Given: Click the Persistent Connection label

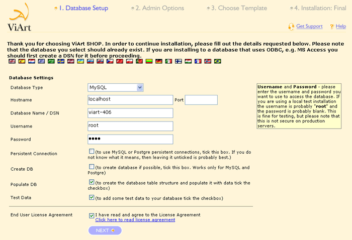Looking at the screenshot, I should [x=34, y=154].
